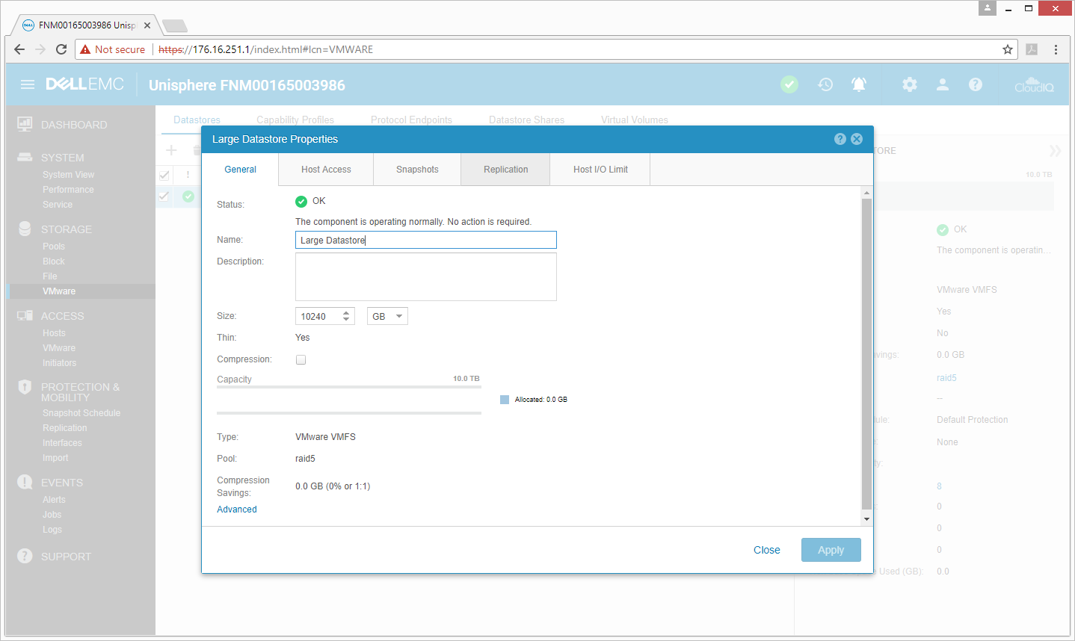Screen dimensions: 1075x641
Task: Click the dialog help question icon
Action: (x=840, y=139)
